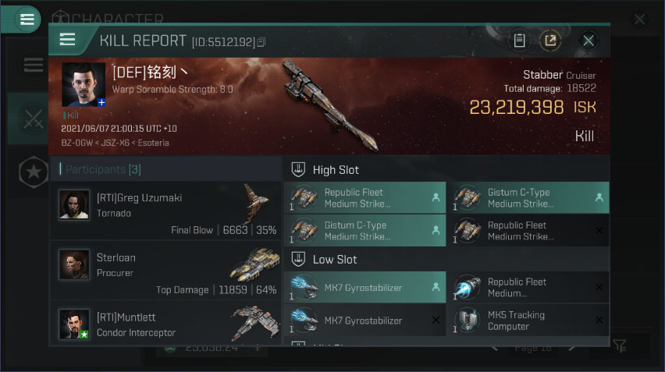Click the High Slot section header

point(446,170)
